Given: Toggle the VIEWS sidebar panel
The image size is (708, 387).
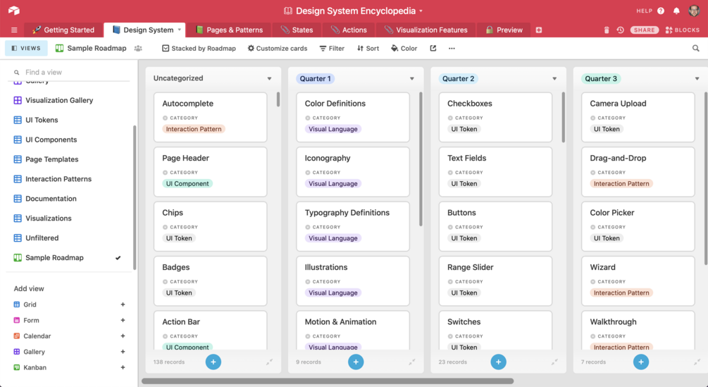Looking at the screenshot, I should click(x=26, y=49).
